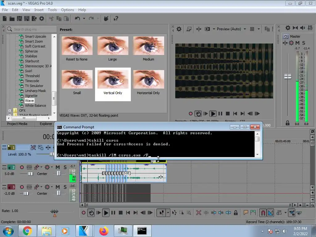Switch to the Project Media tab
Image resolution: width=316 pixels, height=237 pixels.
click(x=17, y=124)
